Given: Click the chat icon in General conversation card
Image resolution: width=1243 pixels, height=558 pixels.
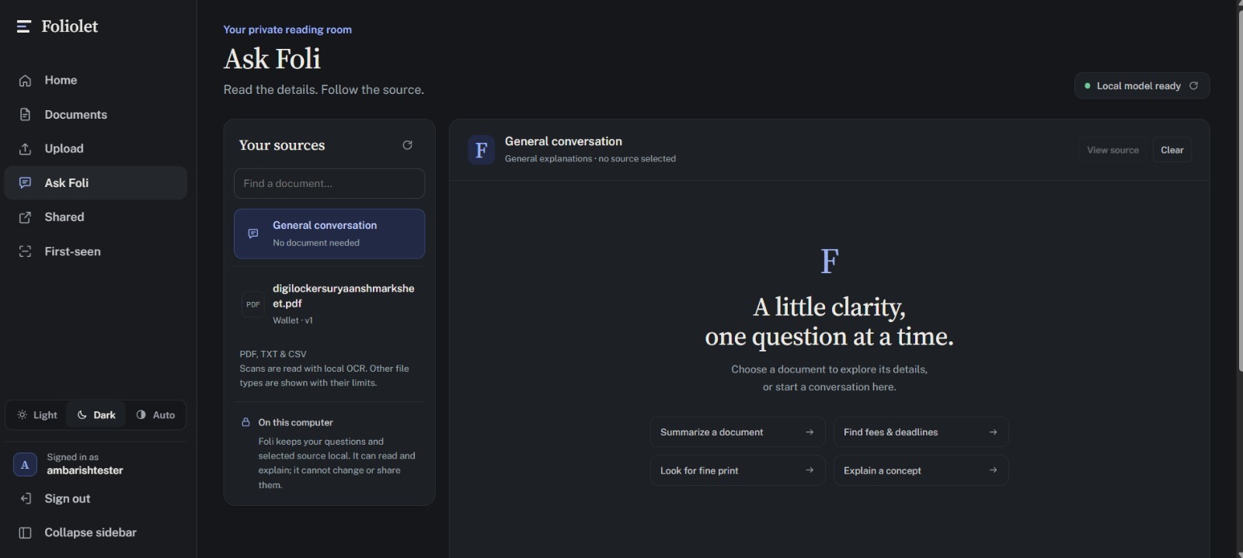Looking at the screenshot, I should (x=253, y=234).
